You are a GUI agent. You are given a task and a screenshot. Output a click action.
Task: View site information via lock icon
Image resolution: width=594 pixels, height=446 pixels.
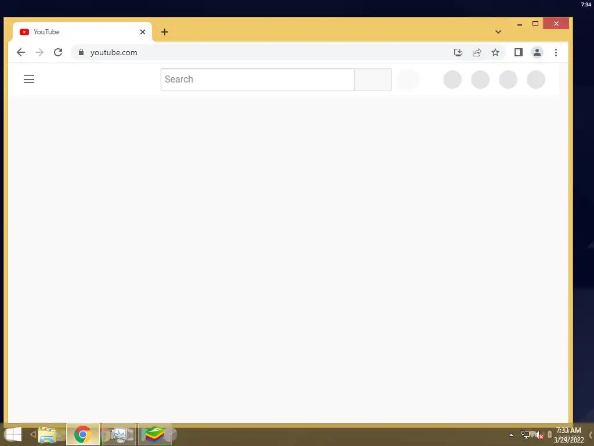pos(81,52)
